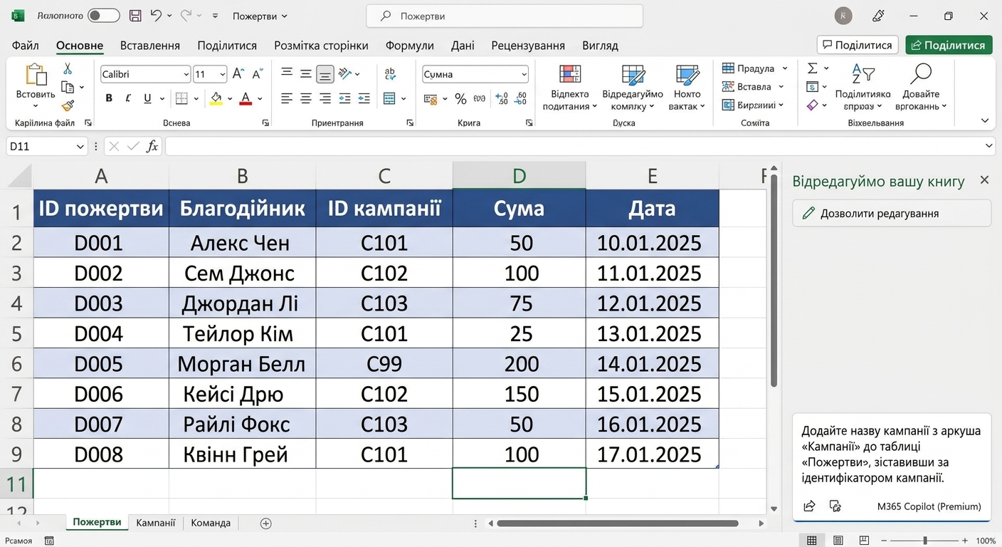Click the Find magnifier icon in ribbon

(921, 73)
